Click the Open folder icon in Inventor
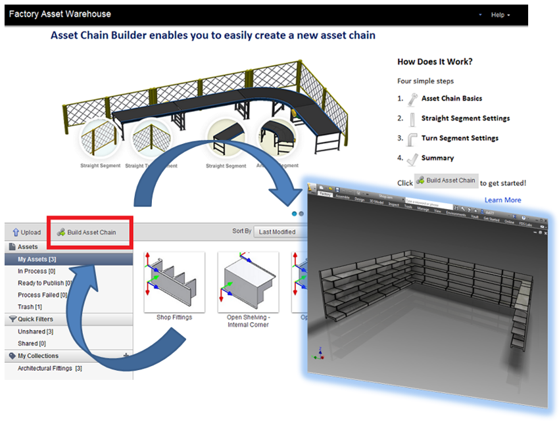 pyautogui.click(x=331, y=189)
